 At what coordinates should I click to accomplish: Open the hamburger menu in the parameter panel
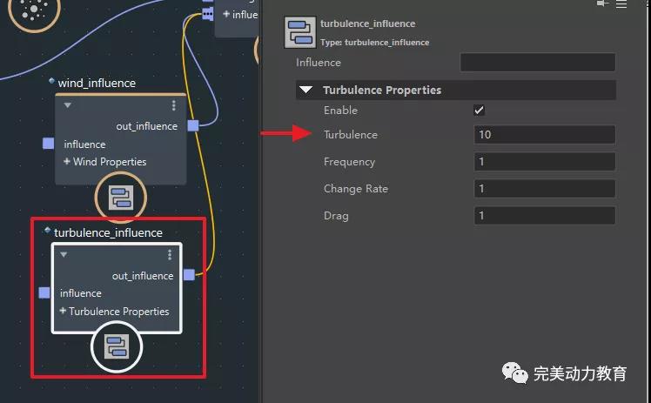[621, 4]
